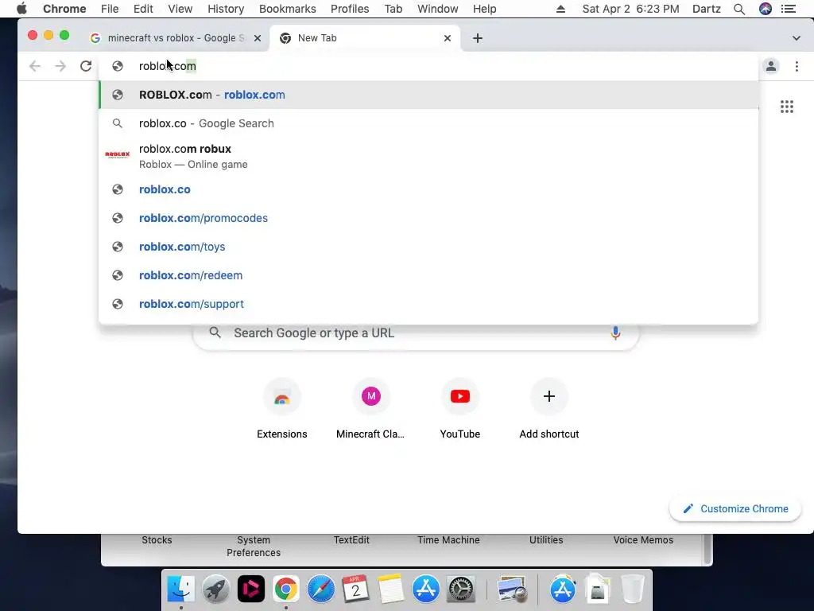Open the File menu
The height and width of the screenshot is (611, 814).
[x=110, y=9]
